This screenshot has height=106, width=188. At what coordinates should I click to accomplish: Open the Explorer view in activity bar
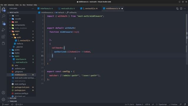pos(3,9)
